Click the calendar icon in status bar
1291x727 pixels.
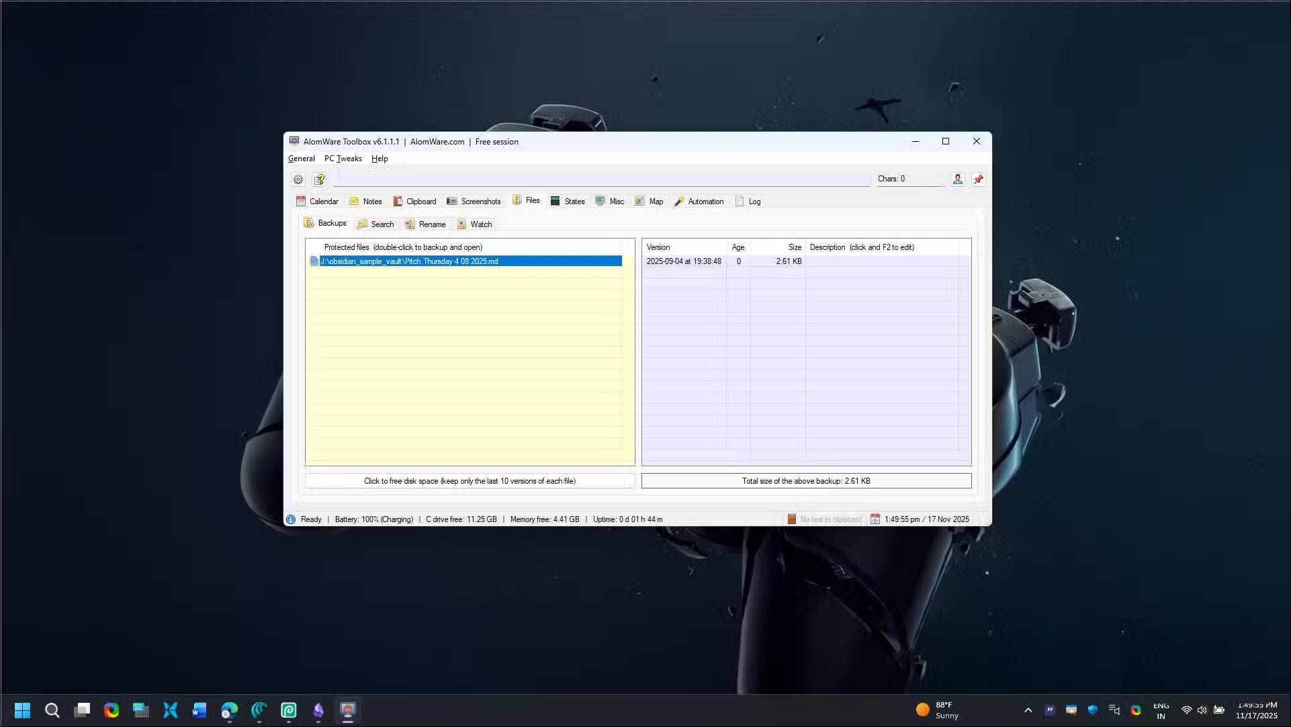point(875,519)
